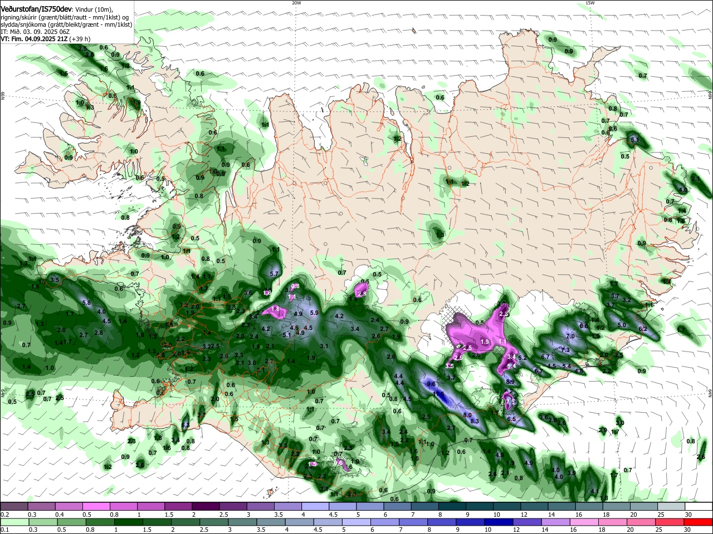Click the 0.1 label in the rain legend
This screenshot has height=534, width=713.
pyautogui.click(x=4, y=530)
